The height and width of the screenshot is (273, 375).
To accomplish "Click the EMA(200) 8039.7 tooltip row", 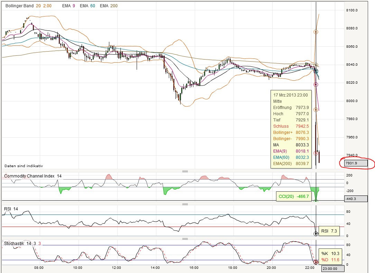I will click(291, 163).
